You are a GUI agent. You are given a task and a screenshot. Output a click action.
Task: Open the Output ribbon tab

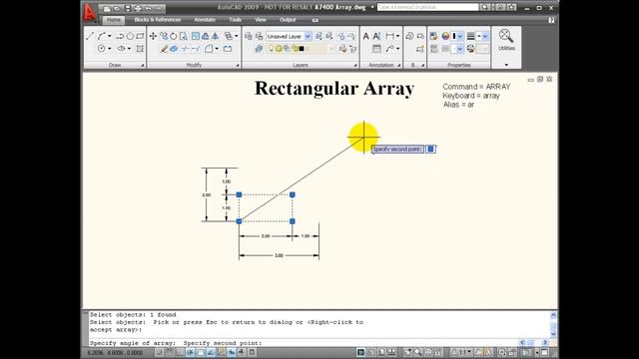(288, 20)
